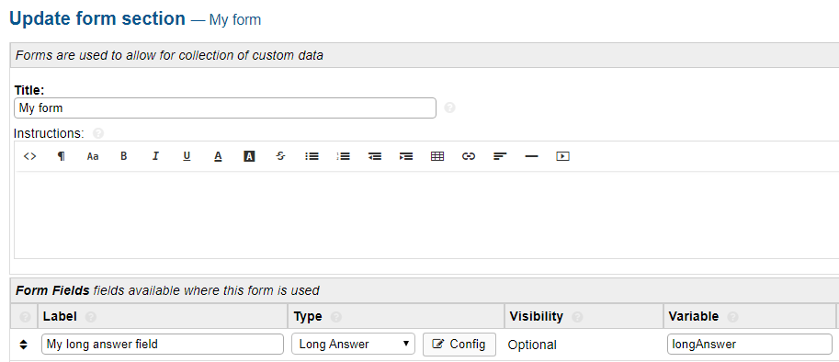839x362 pixels.
Task: Click the Optional visibility value
Action: [532, 345]
